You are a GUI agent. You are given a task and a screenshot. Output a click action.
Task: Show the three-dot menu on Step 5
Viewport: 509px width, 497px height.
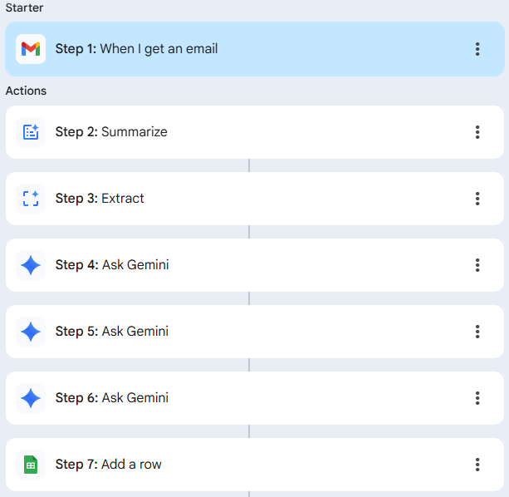[477, 332]
